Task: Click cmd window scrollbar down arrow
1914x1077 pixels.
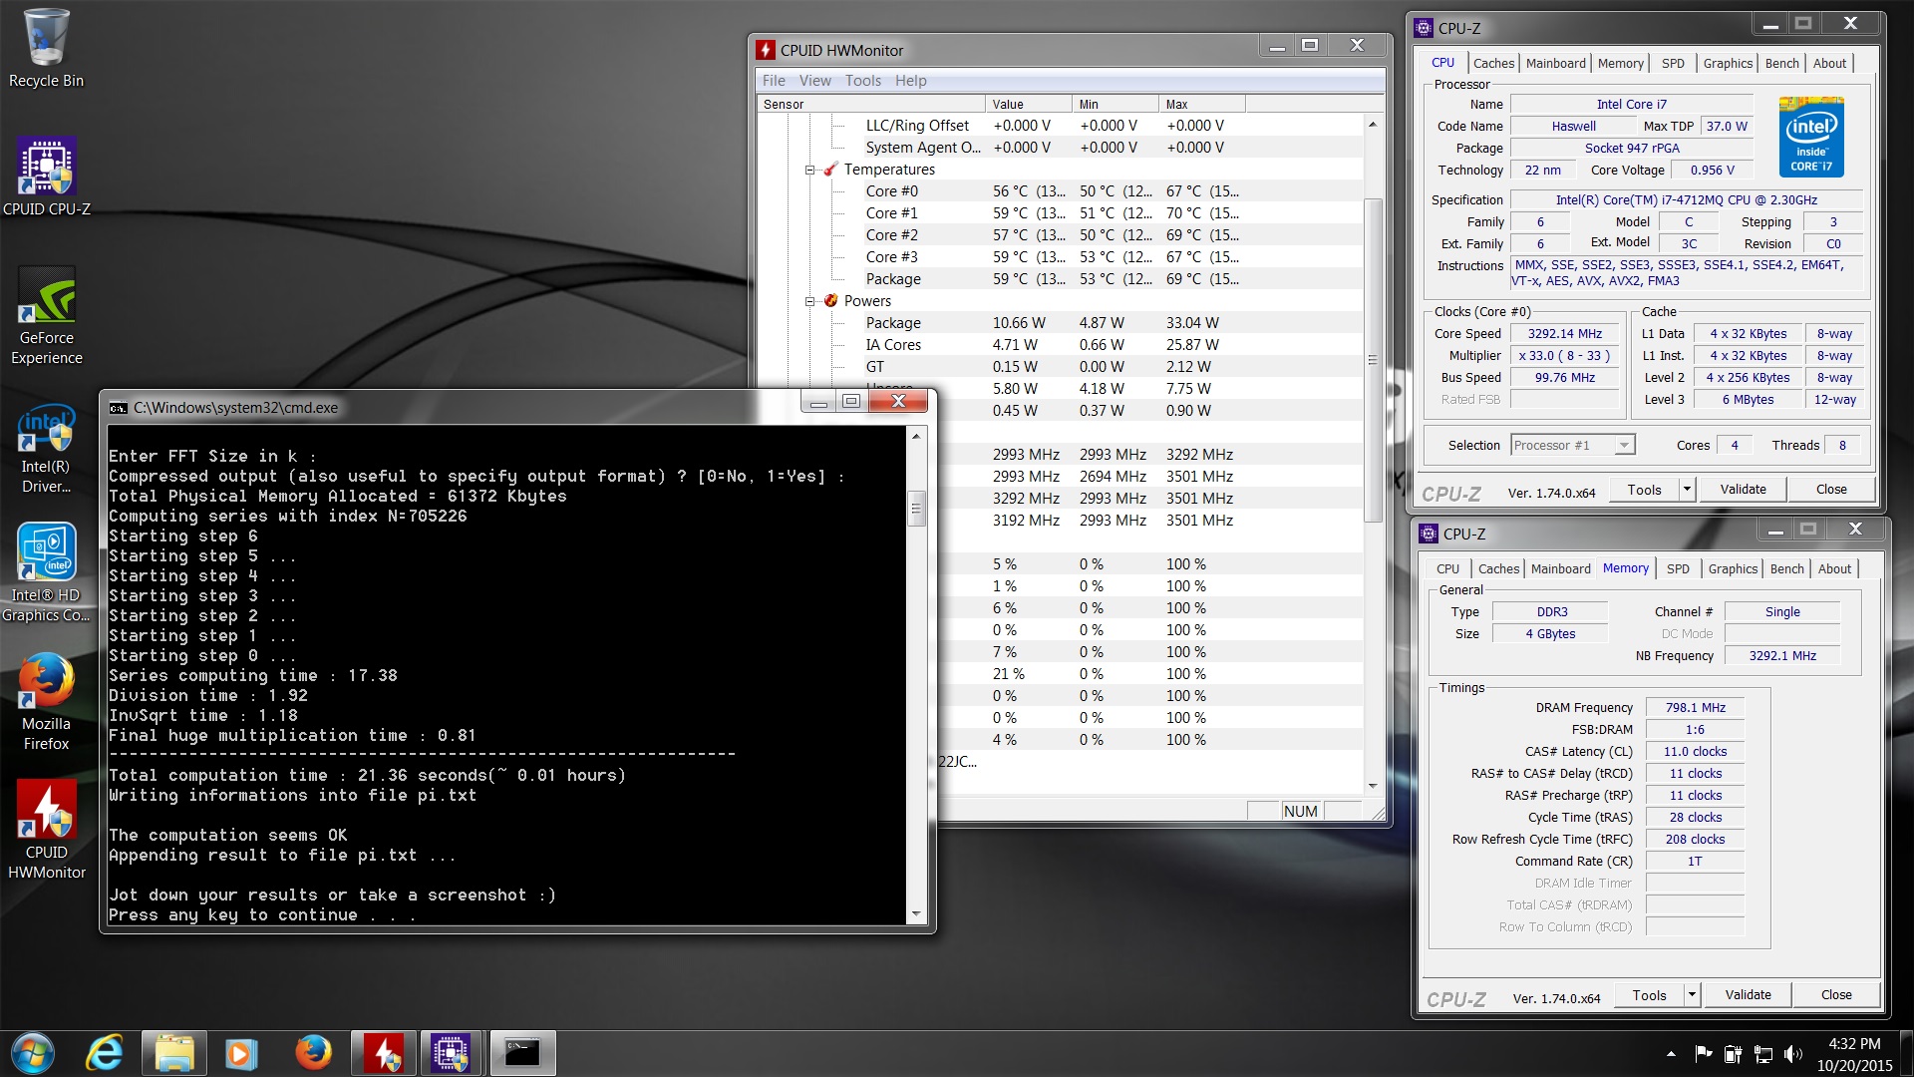Action: [916, 913]
